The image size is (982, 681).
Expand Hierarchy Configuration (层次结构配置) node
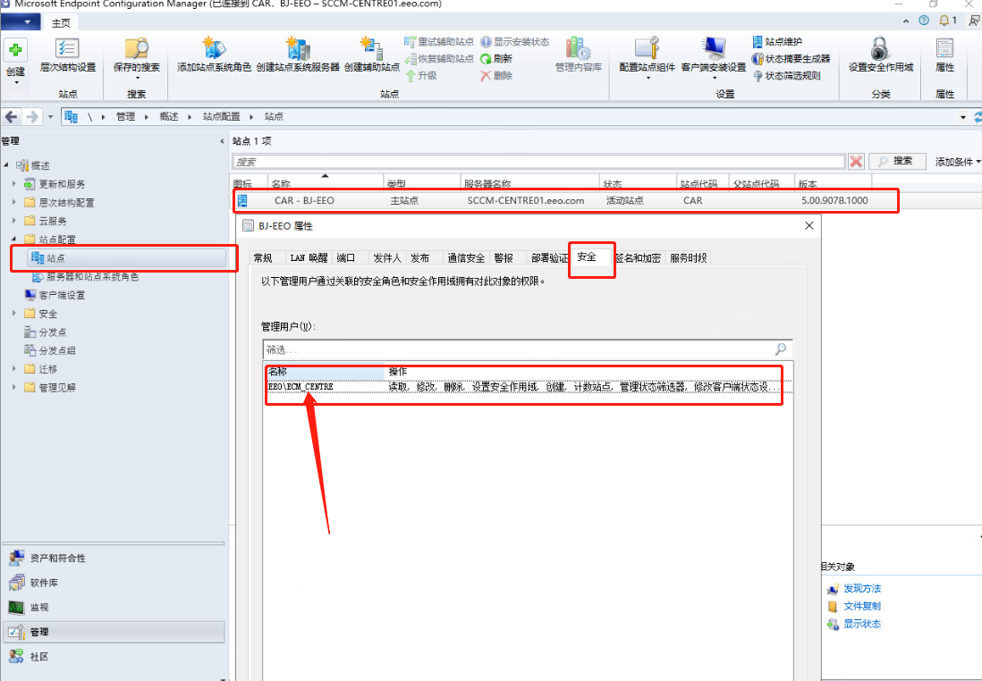tap(13, 202)
